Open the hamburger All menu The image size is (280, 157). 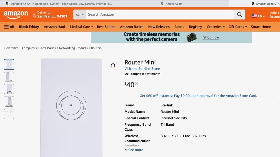point(9,27)
